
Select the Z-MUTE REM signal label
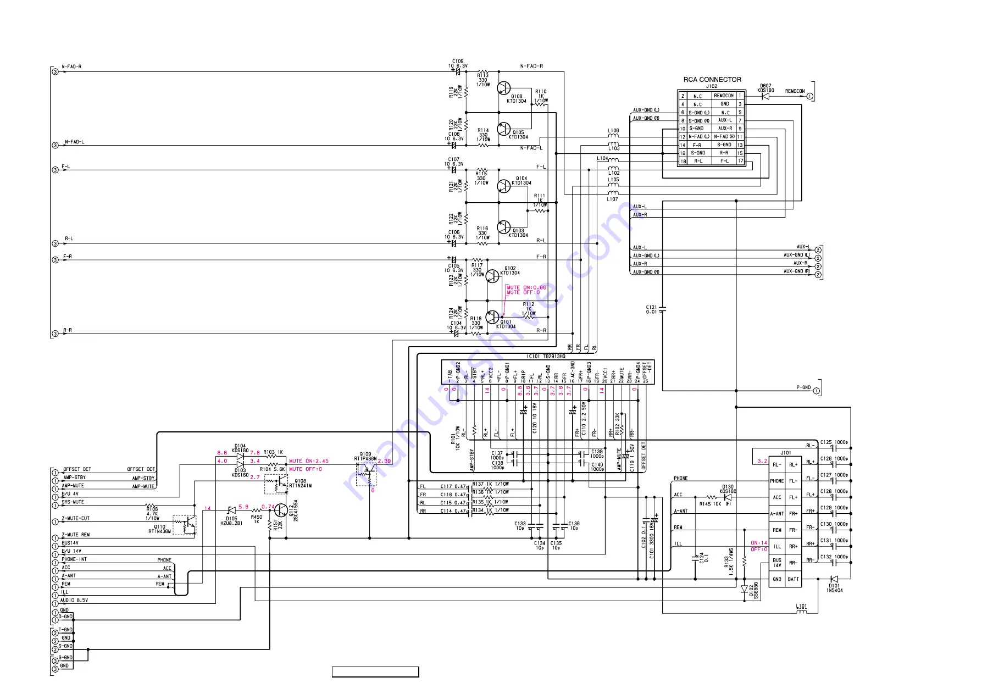pyautogui.click(x=75, y=535)
